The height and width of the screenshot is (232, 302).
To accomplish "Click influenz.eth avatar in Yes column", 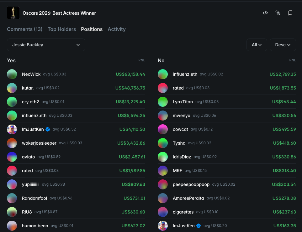I will [x=12, y=116].
